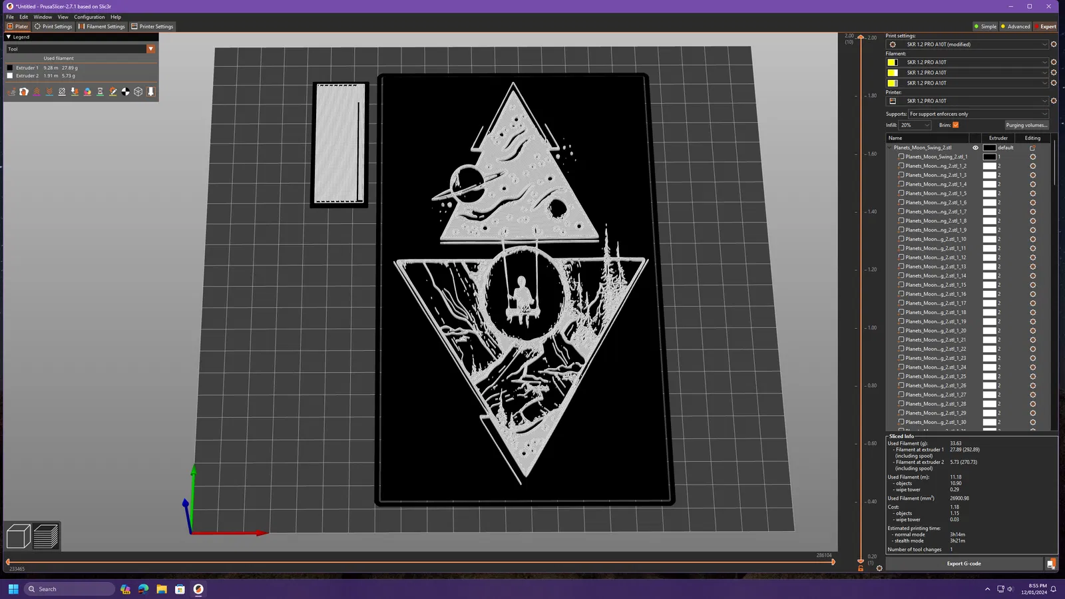Toggle Color changes display in the legend
Screen dimensions: 1065x599
click(x=87, y=92)
